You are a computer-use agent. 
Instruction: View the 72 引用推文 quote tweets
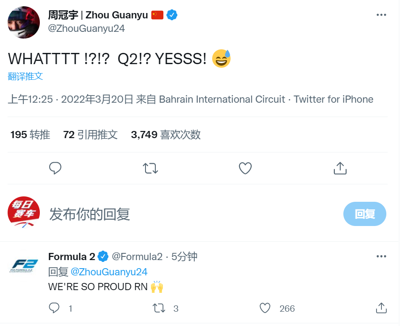tap(90, 135)
